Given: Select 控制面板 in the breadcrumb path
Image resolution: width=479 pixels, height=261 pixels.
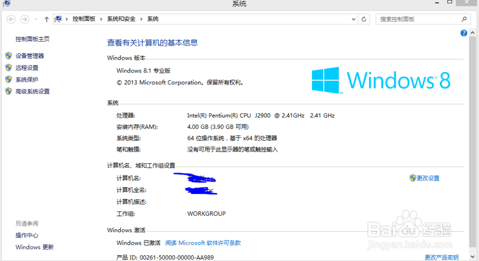Looking at the screenshot, I should point(84,19).
